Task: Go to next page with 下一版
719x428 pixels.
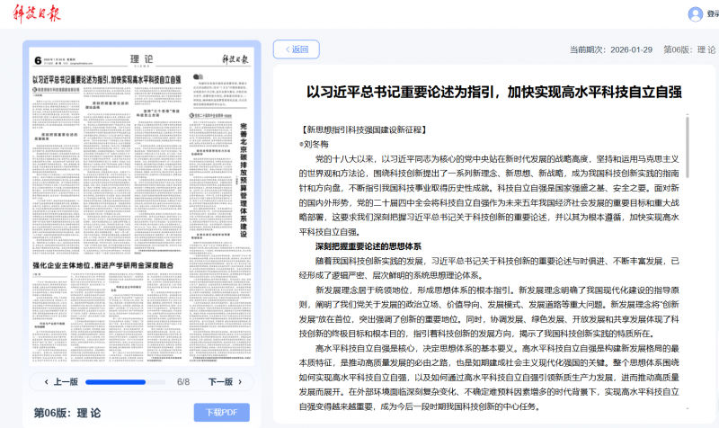Action: click(220, 381)
